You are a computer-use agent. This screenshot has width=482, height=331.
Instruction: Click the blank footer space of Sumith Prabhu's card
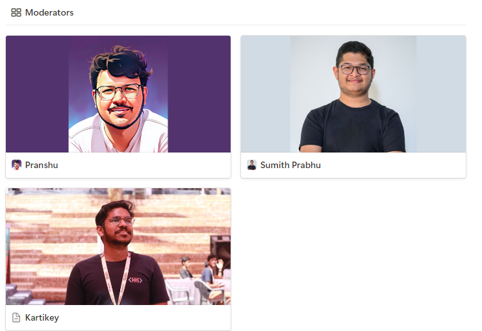click(x=394, y=165)
